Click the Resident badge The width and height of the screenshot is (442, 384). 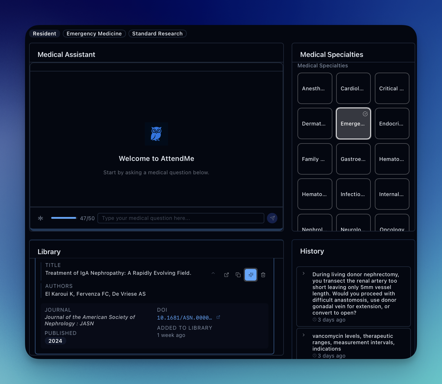(x=44, y=34)
